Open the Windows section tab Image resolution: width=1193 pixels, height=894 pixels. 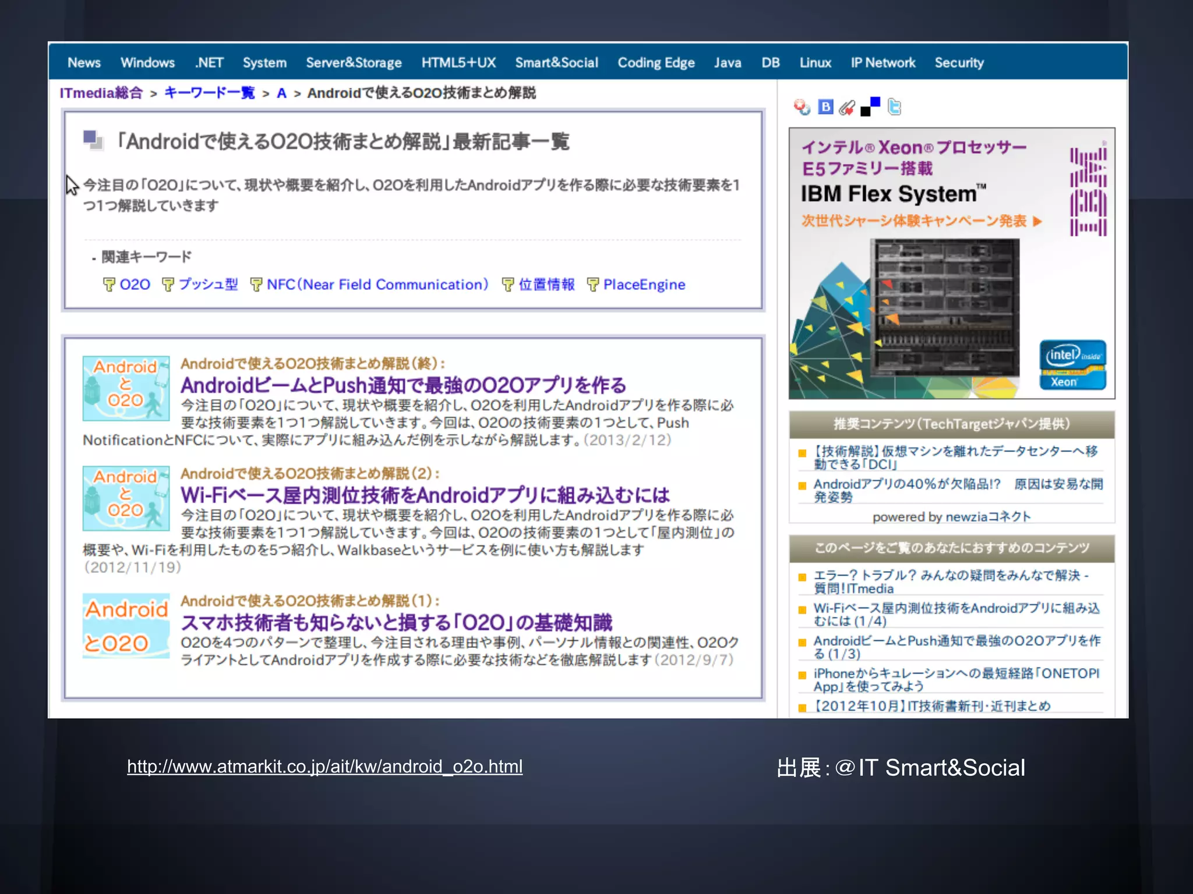147,63
